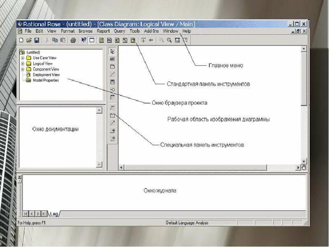Zoom out with the magnifier minus icon
The height and width of the screenshot is (247, 329).
169,40
